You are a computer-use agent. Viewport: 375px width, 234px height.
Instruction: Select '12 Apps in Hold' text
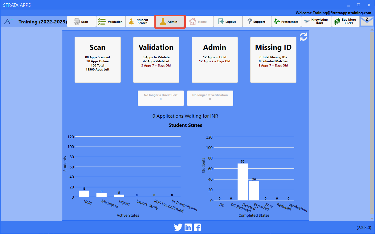(215, 57)
